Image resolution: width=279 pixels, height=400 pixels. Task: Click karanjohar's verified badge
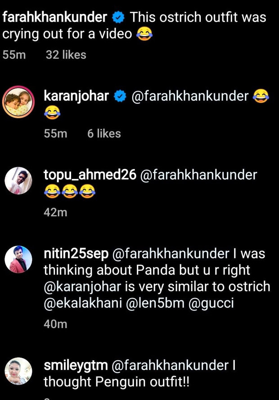click(x=120, y=96)
